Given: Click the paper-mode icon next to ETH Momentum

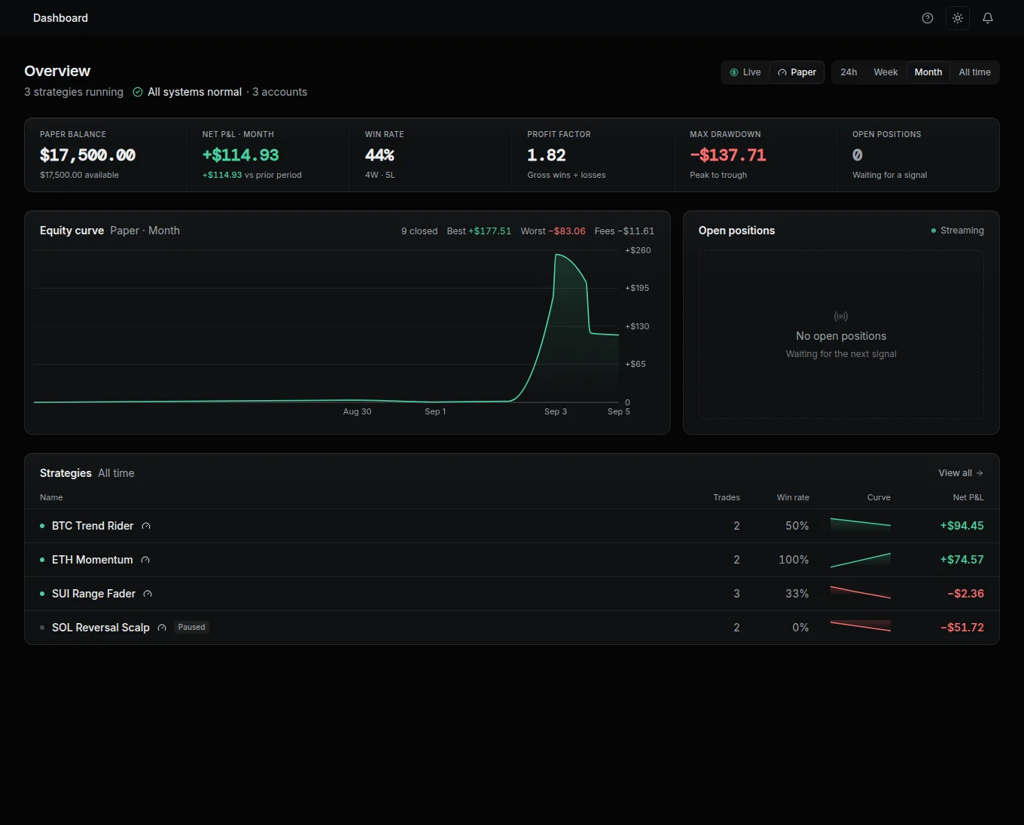Looking at the screenshot, I should tap(145, 560).
